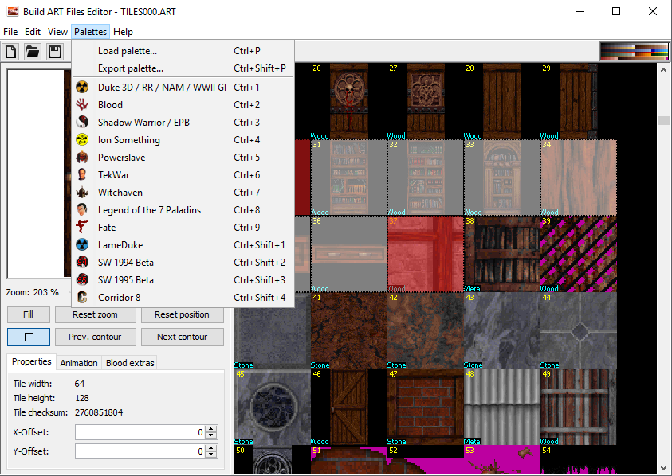Select the Ion Something palette
The width and height of the screenshot is (672, 476).
point(183,140)
